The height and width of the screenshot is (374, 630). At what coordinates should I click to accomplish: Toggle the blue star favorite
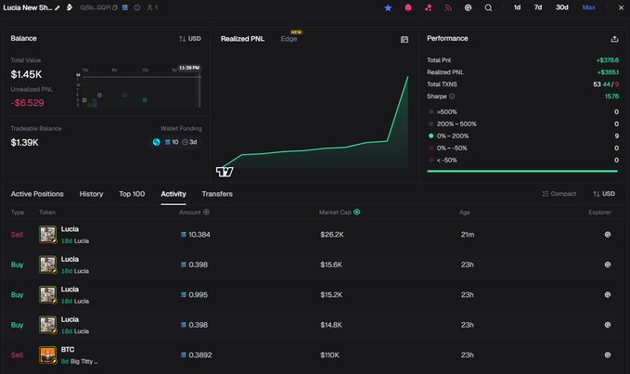[388, 7]
